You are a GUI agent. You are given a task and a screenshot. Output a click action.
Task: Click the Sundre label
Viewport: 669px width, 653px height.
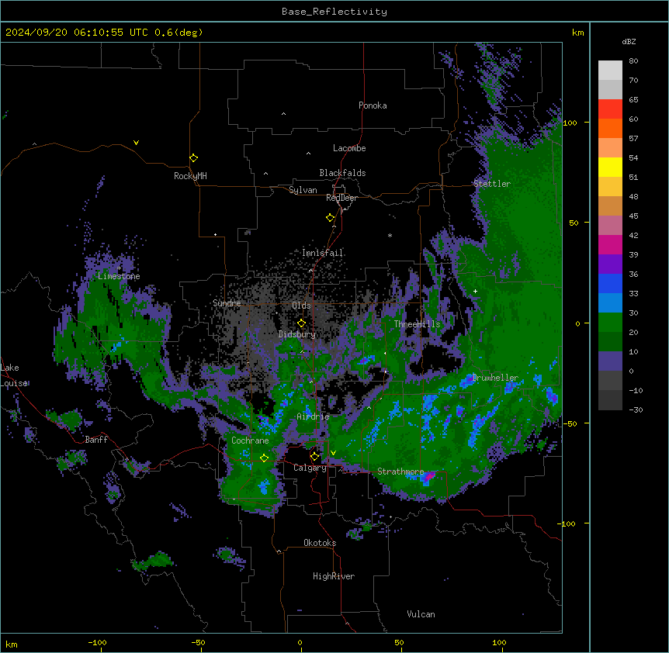click(x=227, y=303)
